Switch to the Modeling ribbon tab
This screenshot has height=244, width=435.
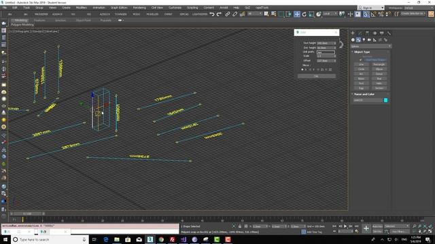coord(21,20)
